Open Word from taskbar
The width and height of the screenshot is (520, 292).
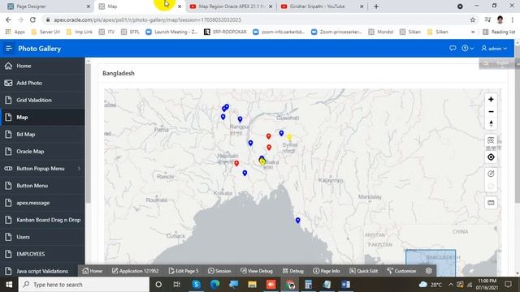click(x=345, y=285)
